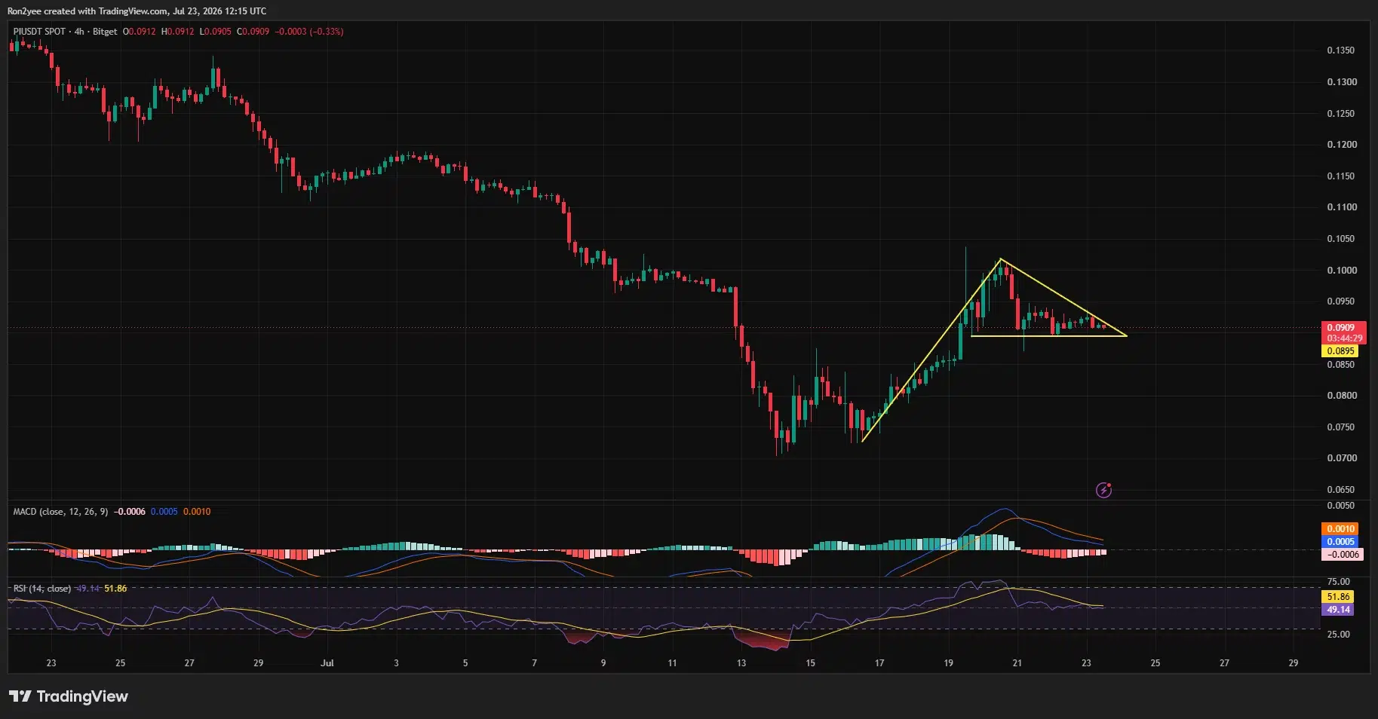This screenshot has width=1378, height=719.
Task: Click the orange MACD 0.0010 value tag
Action: pos(1340,529)
